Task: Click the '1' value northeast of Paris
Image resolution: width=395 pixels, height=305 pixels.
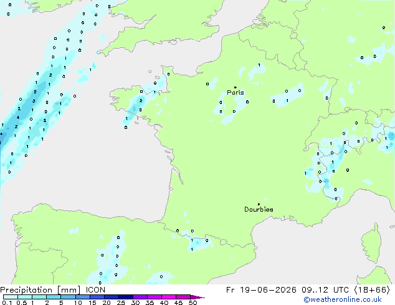Action: tap(259, 65)
